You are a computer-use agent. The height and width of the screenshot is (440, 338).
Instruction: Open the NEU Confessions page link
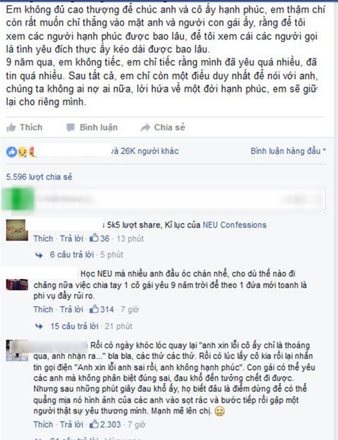pyautogui.click(x=234, y=225)
